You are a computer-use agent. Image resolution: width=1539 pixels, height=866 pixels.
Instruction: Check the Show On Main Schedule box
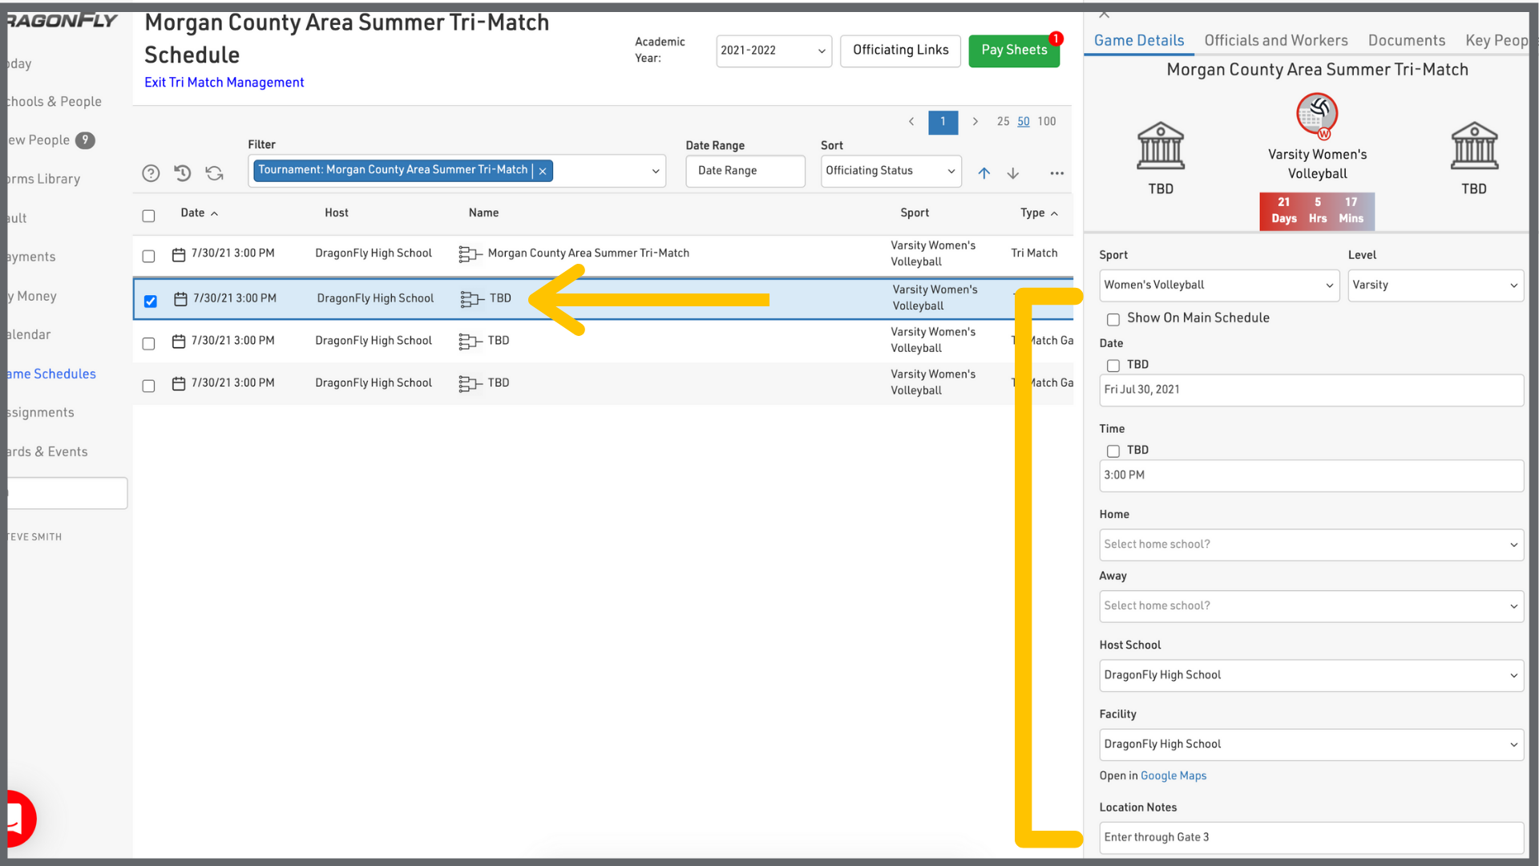click(1113, 319)
